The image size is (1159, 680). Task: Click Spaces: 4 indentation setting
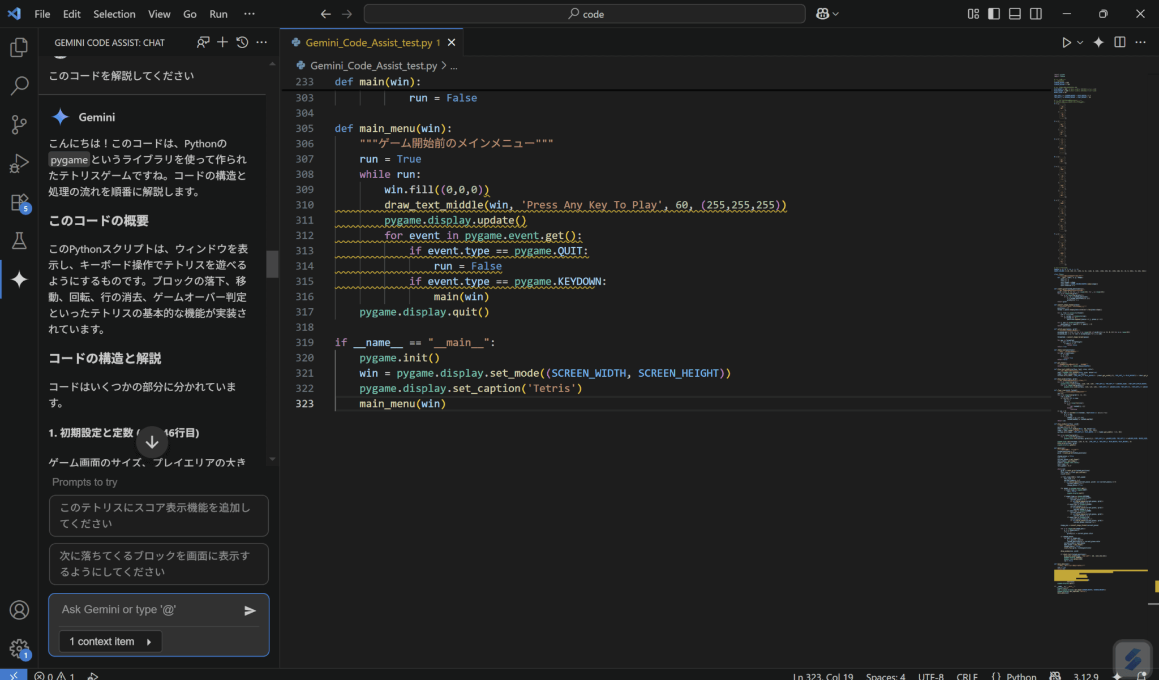pyautogui.click(x=886, y=675)
